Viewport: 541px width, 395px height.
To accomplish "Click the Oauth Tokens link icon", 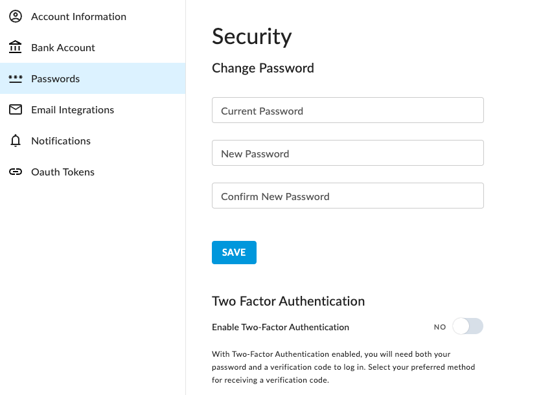I will pyautogui.click(x=16, y=172).
